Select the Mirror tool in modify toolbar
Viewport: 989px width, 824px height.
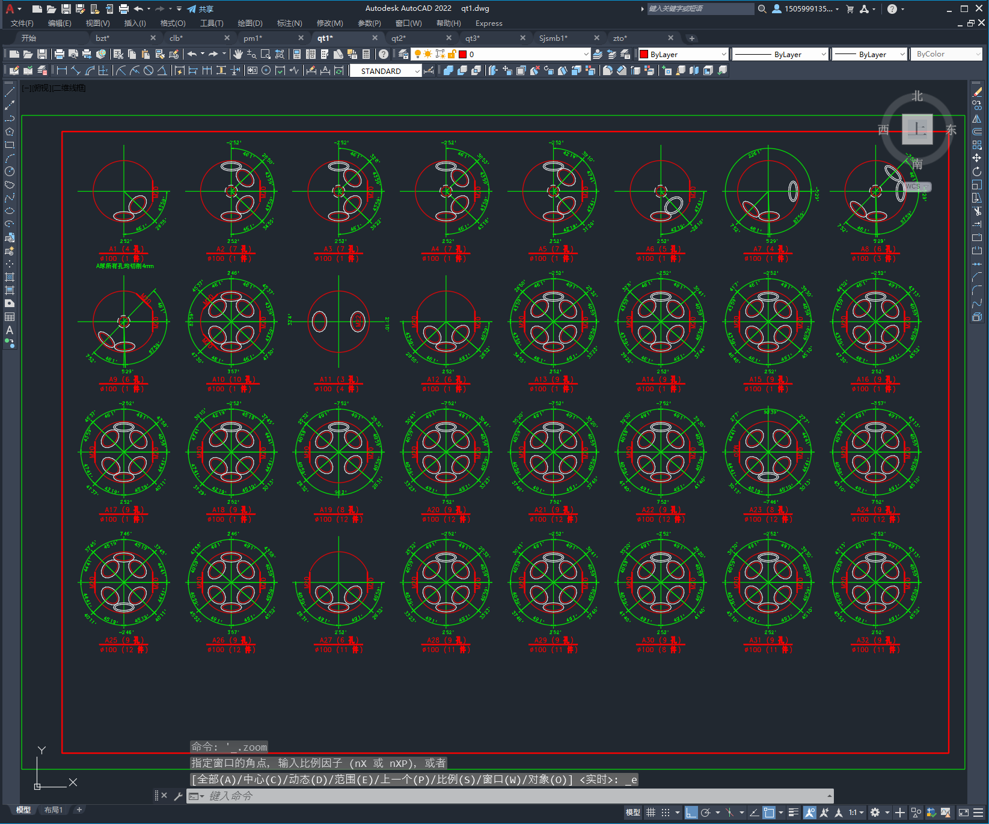tap(977, 118)
